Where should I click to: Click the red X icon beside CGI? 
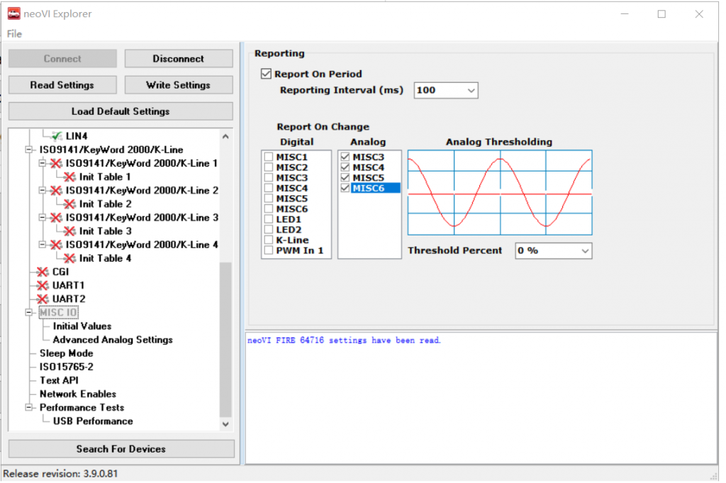[43, 272]
